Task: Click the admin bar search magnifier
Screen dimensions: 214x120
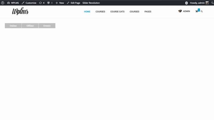Action: tap(212, 3)
